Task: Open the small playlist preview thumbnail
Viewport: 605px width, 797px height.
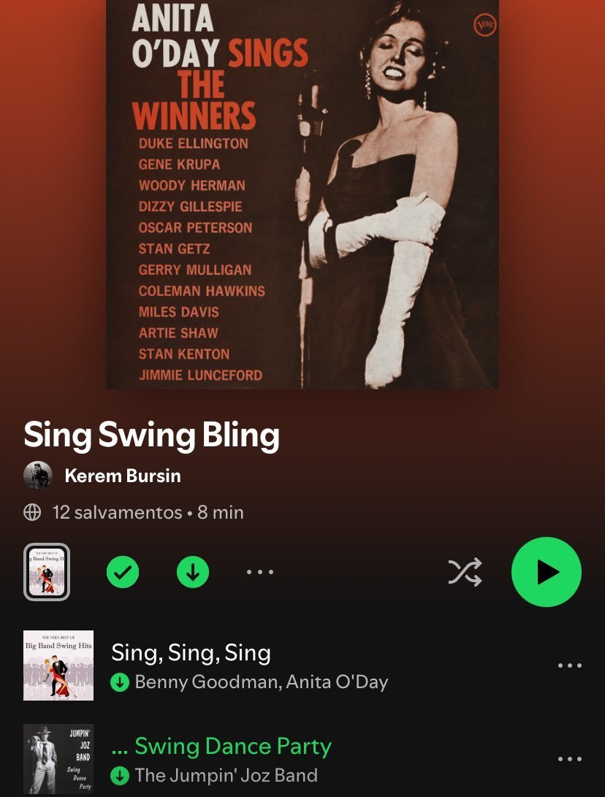Action: [x=47, y=572]
